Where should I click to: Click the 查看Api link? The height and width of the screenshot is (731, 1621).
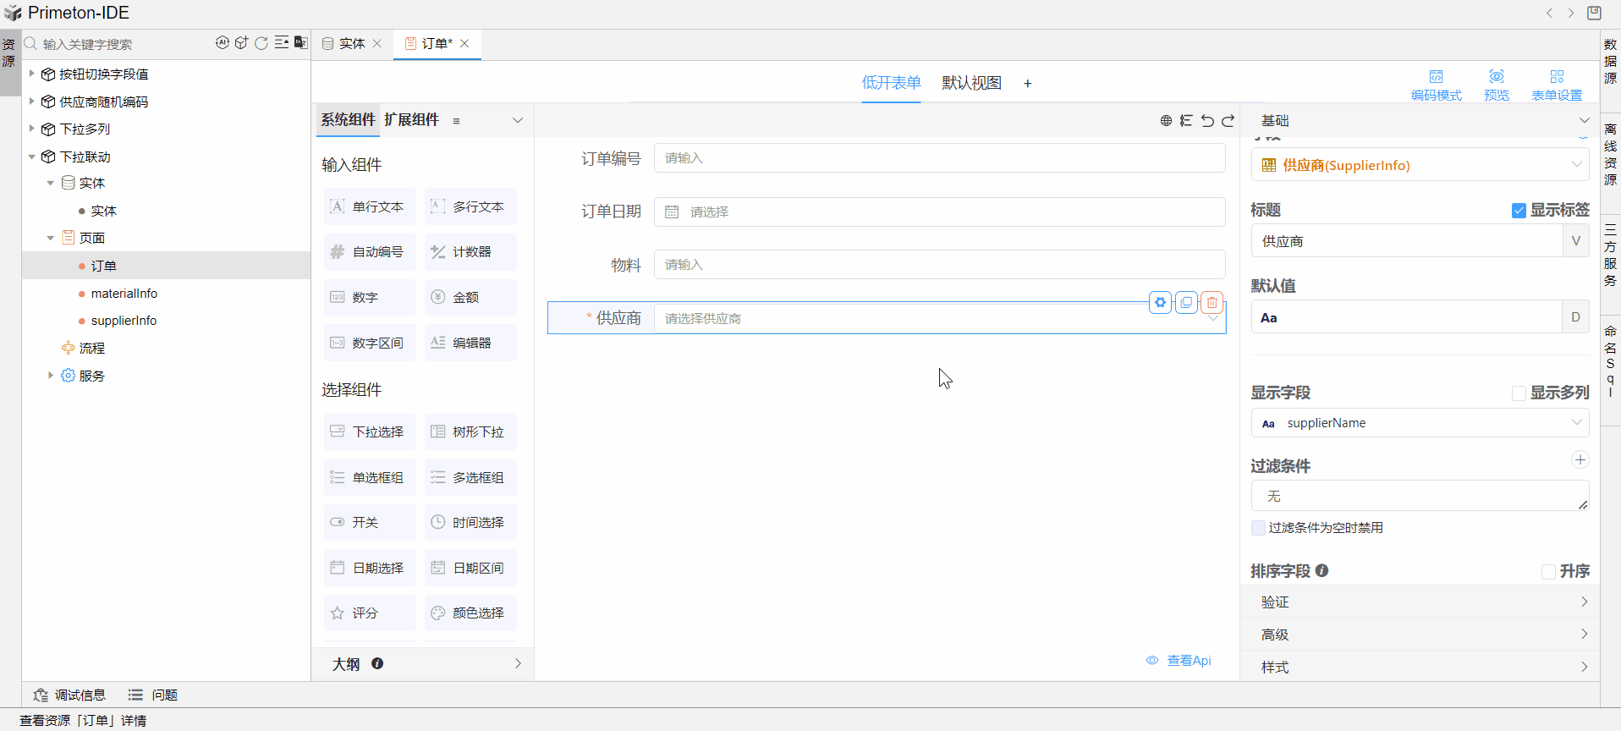[1188, 661]
